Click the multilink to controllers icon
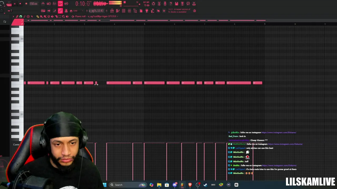Viewport: 337px width, 189px height. coord(66,11)
